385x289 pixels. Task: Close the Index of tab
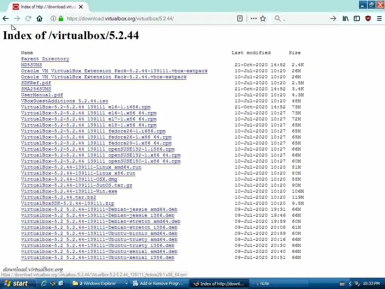point(81,7)
